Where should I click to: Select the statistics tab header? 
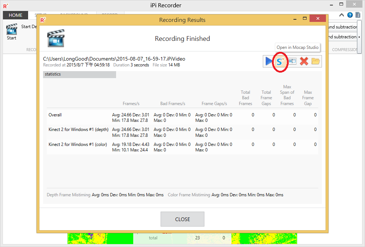click(x=80, y=74)
